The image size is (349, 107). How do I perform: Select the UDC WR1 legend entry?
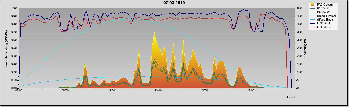[323, 24]
